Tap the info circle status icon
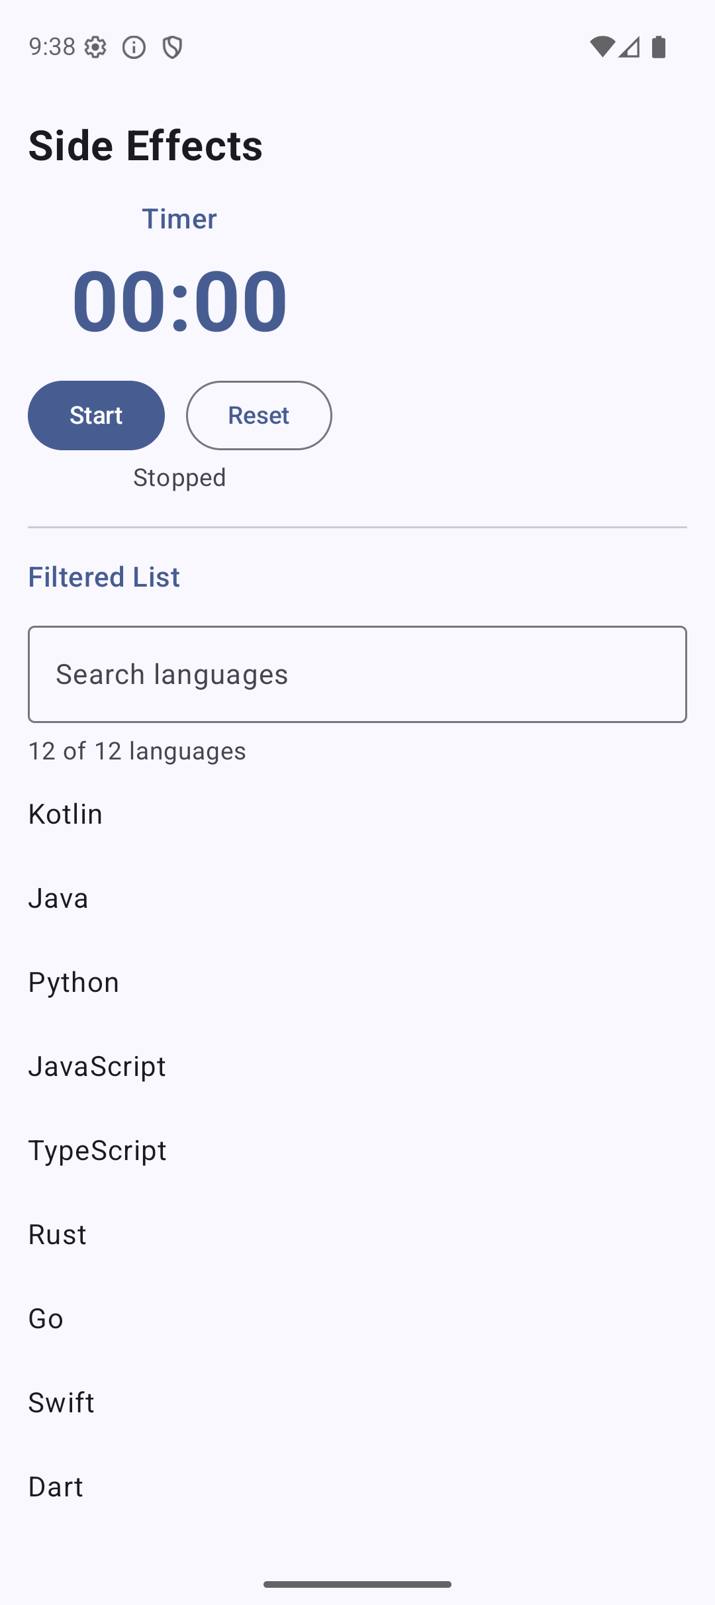Image resolution: width=715 pixels, height=1605 pixels. click(x=134, y=47)
